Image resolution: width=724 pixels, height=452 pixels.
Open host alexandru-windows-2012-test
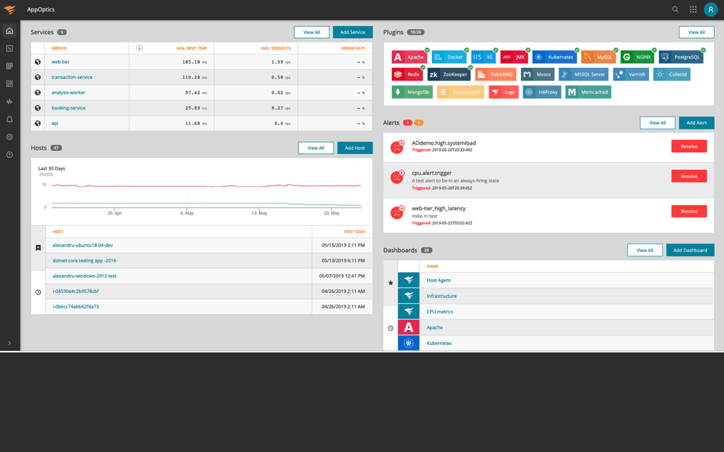(85, 276)
